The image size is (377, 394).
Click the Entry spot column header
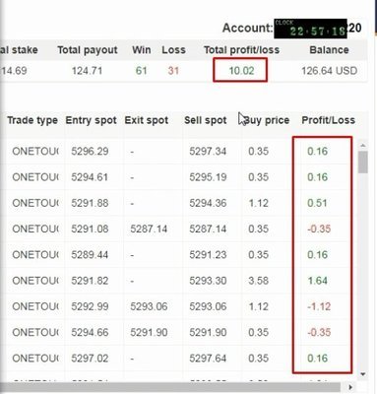pyautogui.click(x=91, y=120)
